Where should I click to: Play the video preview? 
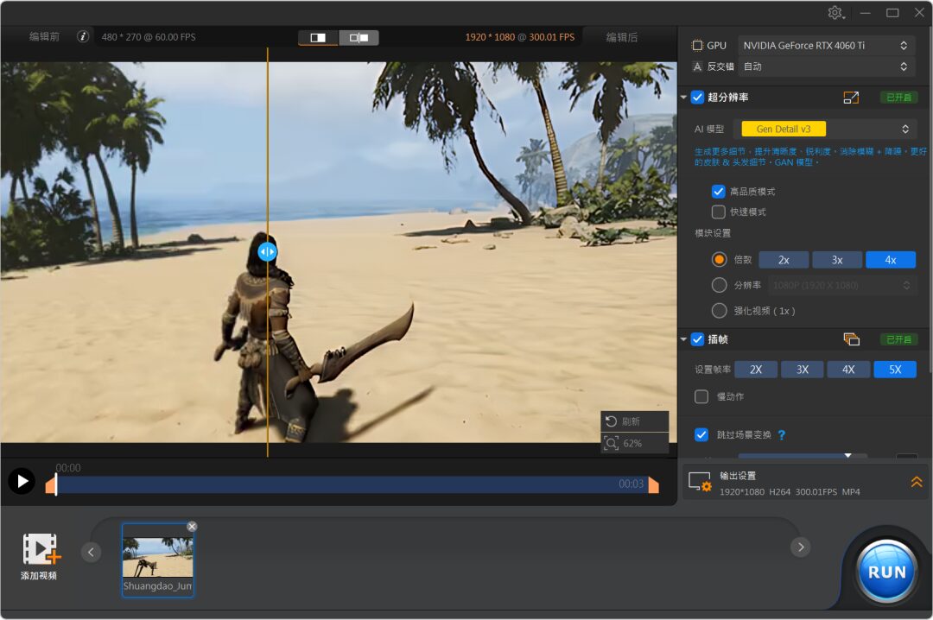[x=22, y=481]
